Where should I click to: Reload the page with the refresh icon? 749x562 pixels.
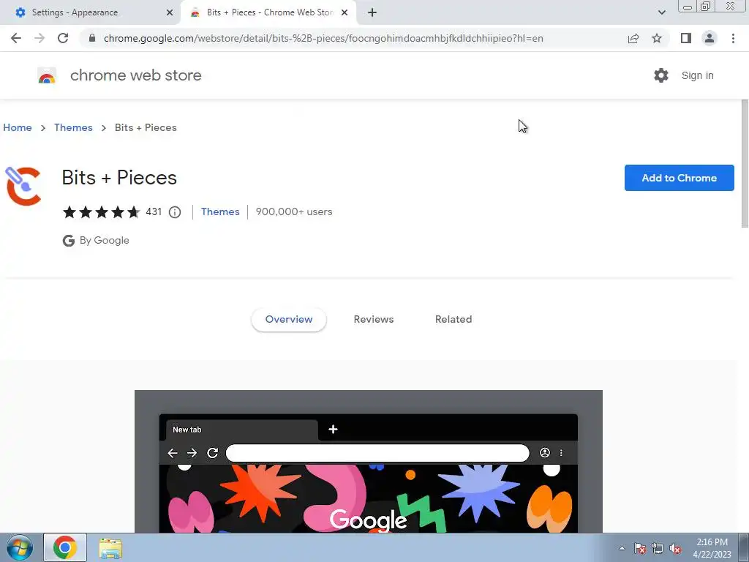pyautogui.click(x=63, y=38)
